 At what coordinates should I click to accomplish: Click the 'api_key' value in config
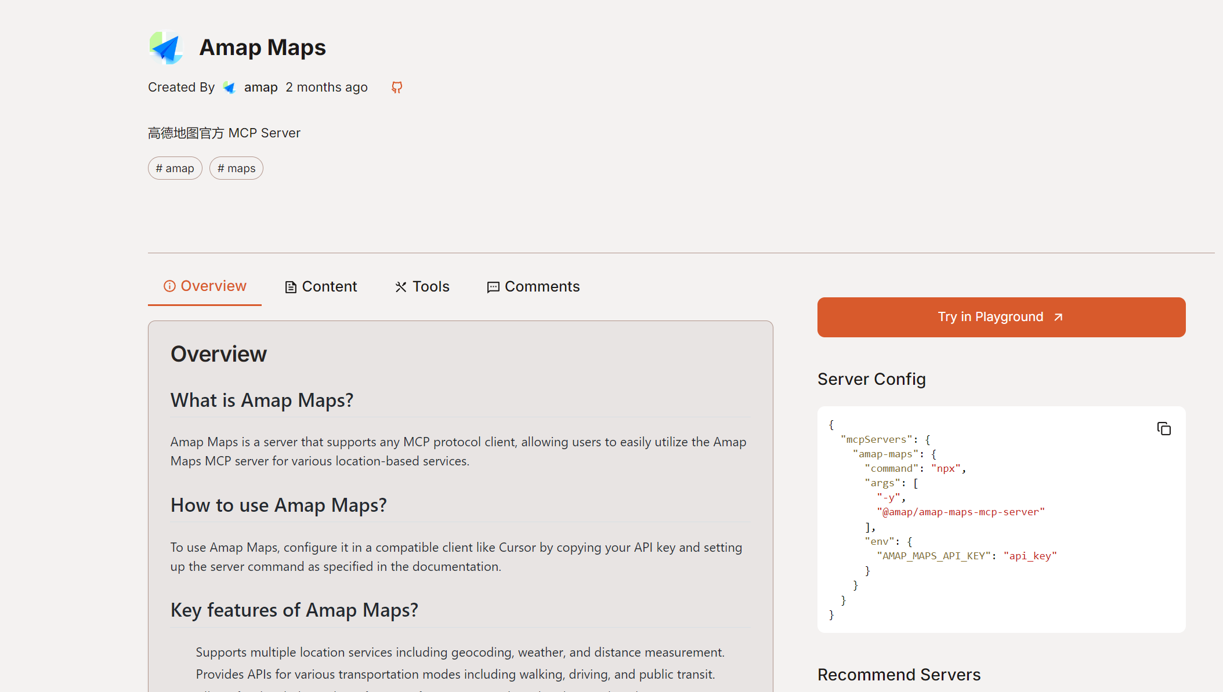point(1030,556)
